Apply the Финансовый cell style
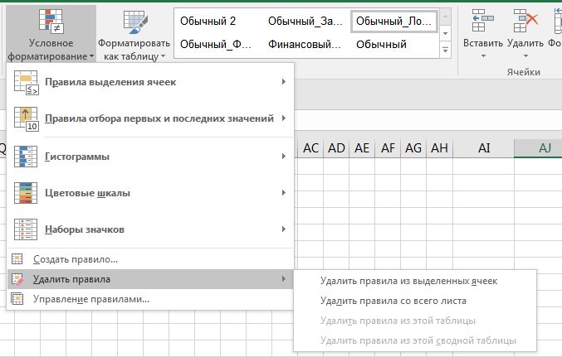 tap(304, 44)
